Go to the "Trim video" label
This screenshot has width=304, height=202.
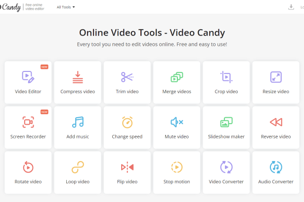click(127, 92)
